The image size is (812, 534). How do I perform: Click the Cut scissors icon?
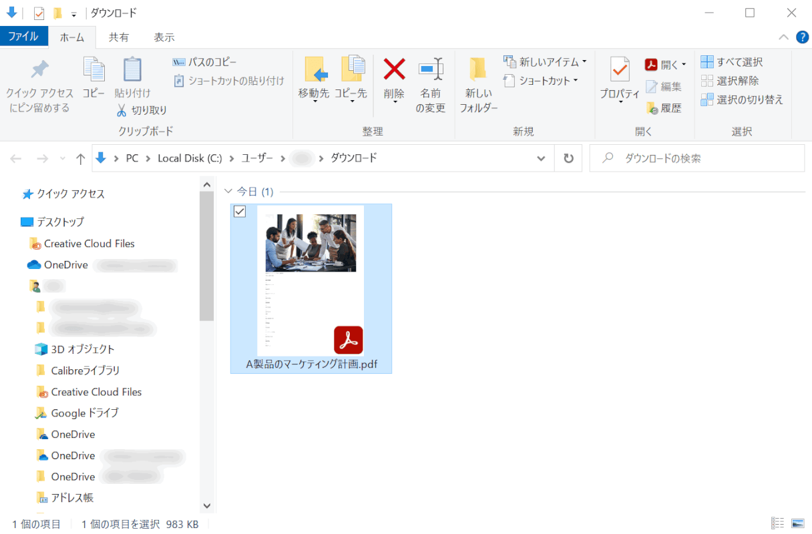pos(122,110)
